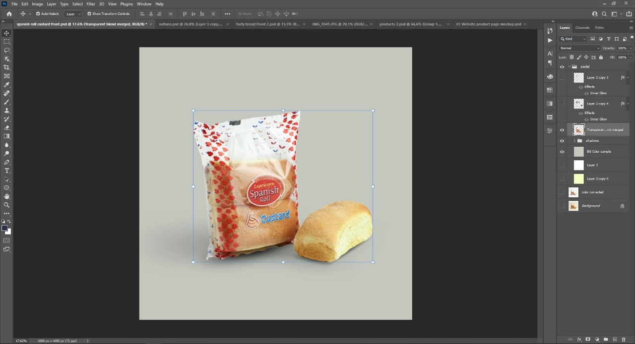The width and height of the screenshot is (635, 344).
Task: Click the background color swatch in toolbar
Action: click(x=8, y=232)
